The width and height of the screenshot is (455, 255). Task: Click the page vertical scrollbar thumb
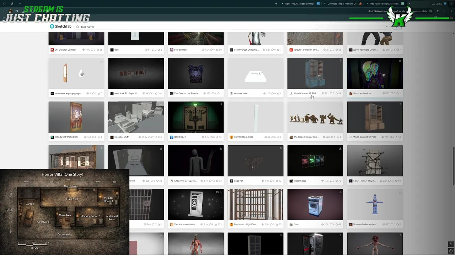click(x=453, y=166)
